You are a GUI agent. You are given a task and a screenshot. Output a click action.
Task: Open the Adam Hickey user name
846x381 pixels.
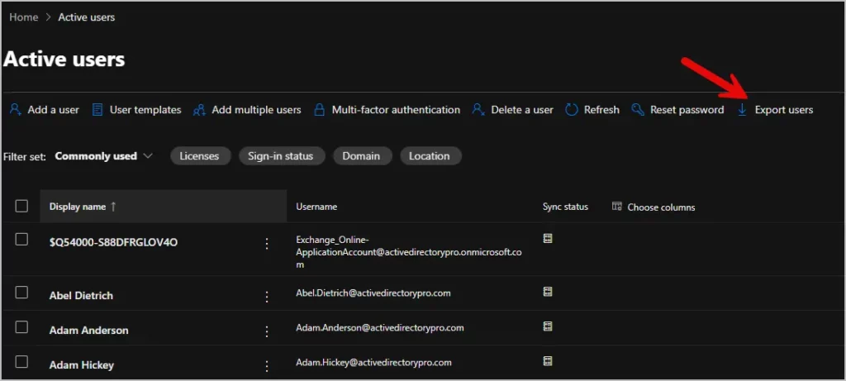(82, 364)
